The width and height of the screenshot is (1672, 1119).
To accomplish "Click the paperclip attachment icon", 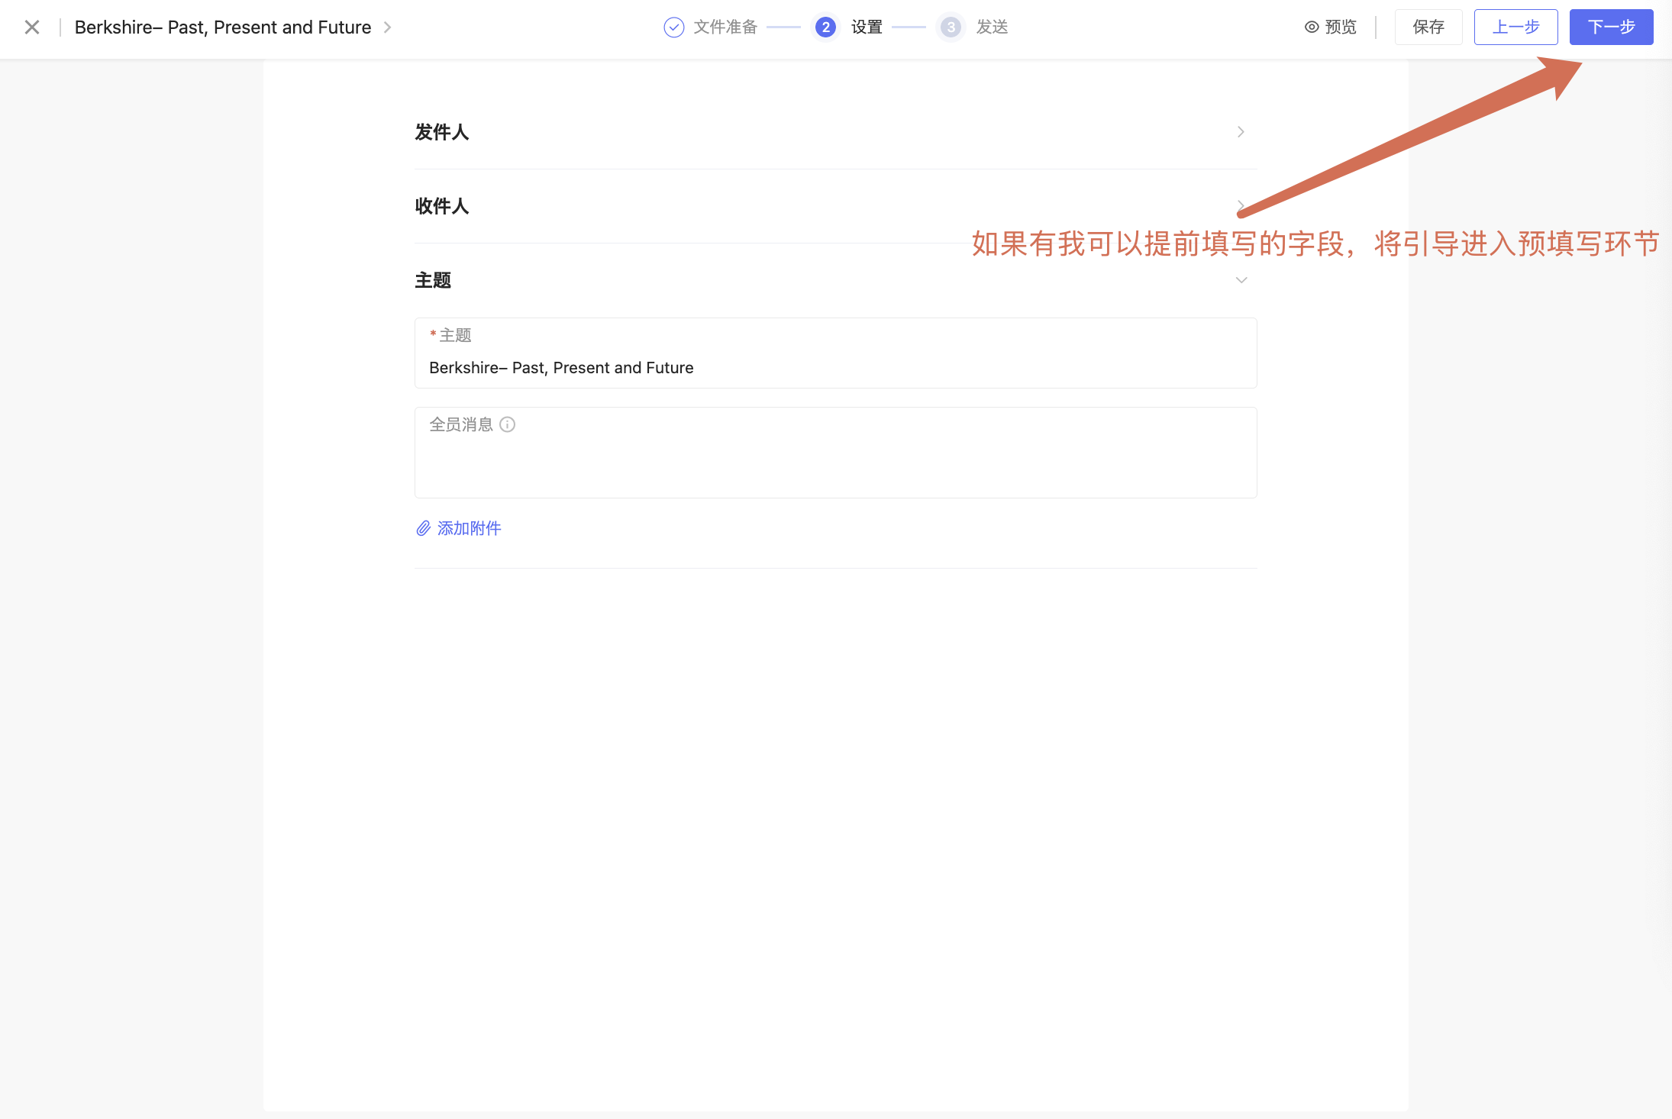I will click(x=423, y=528).
